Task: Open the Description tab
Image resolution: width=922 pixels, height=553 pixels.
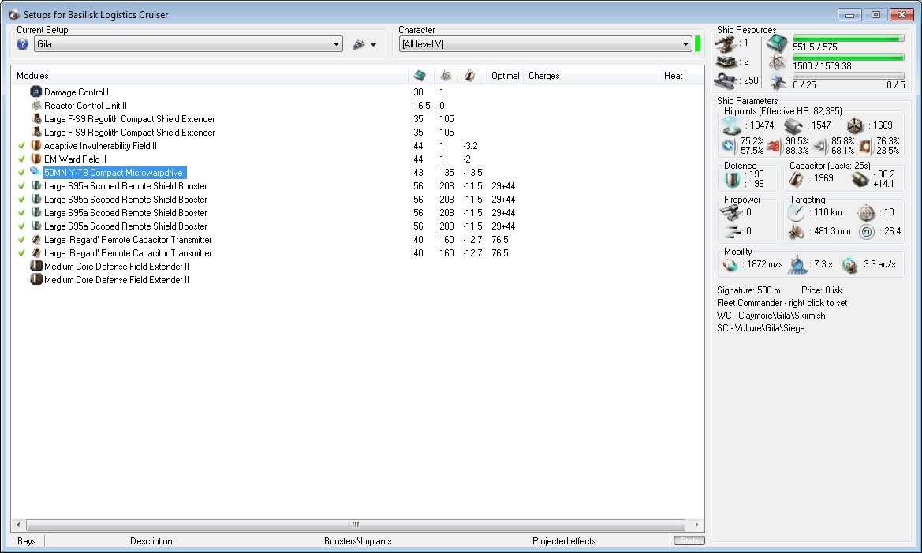Action: [151, 540]
